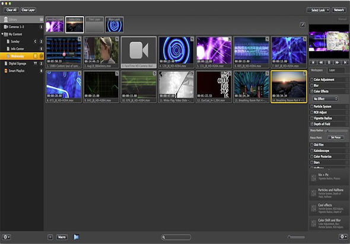Open the gear menu at bottom right
The height and width of the screenshot is (244, 350).
pyautogui.click(x=343, y=237)
